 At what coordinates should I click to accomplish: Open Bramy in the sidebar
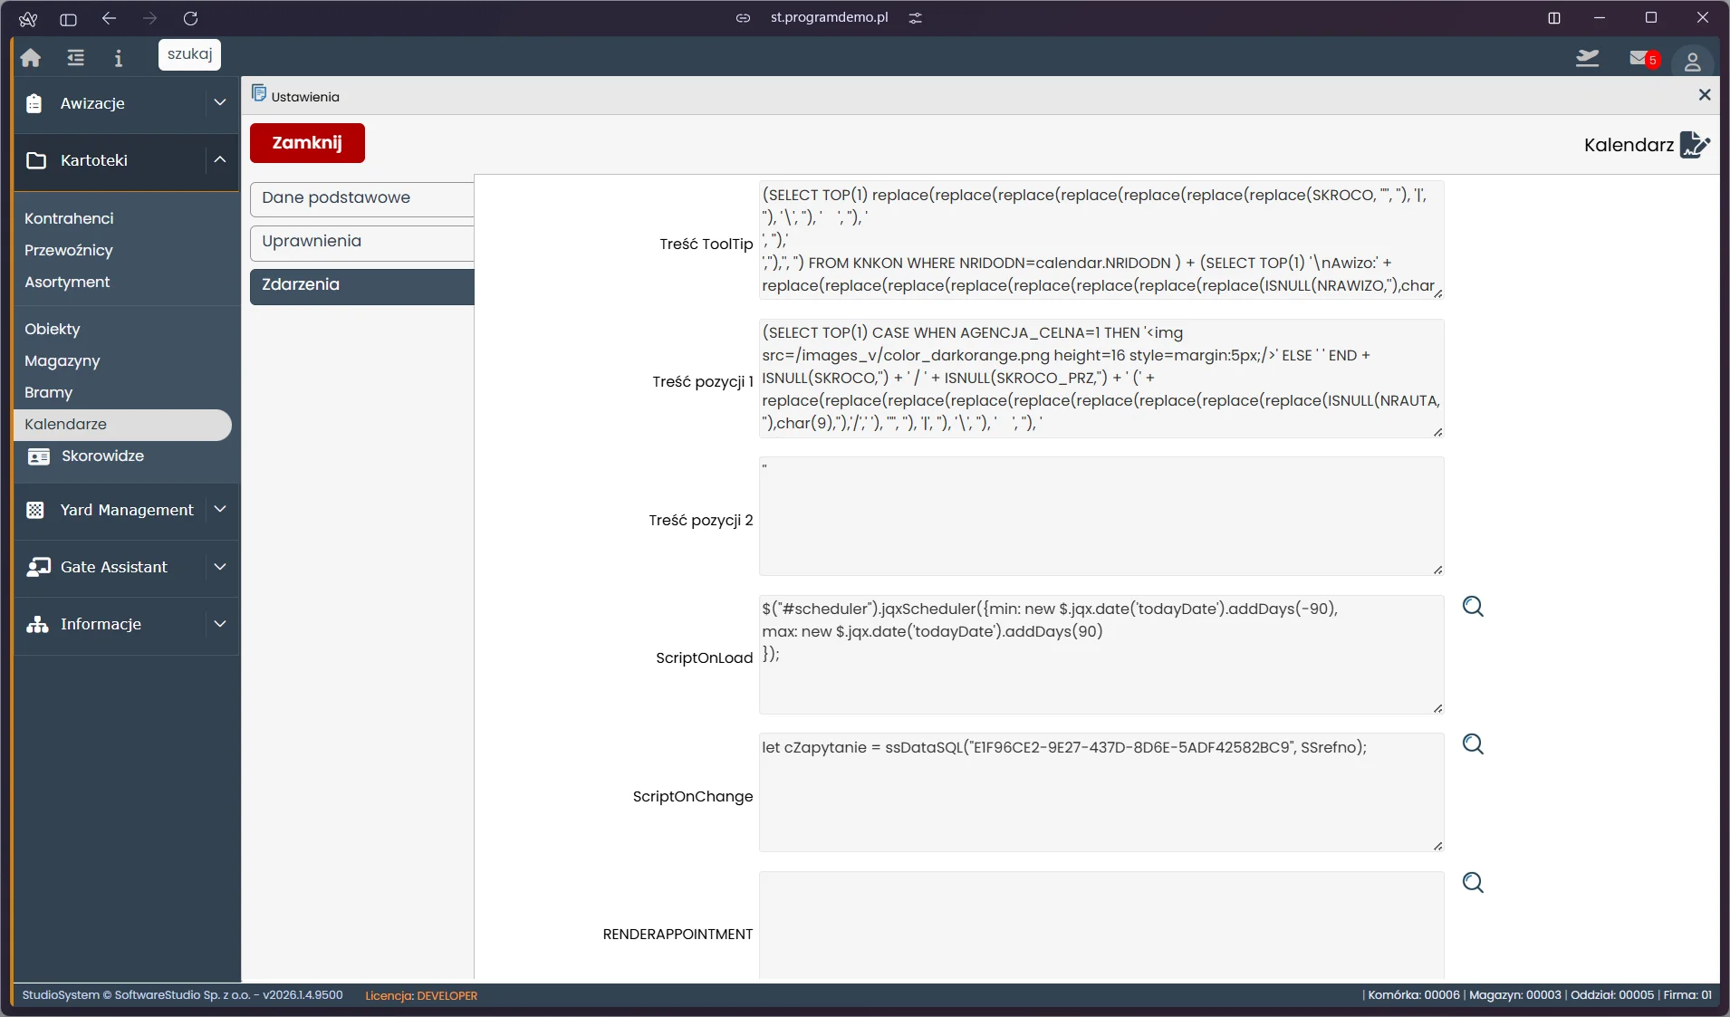pos(48,392)
